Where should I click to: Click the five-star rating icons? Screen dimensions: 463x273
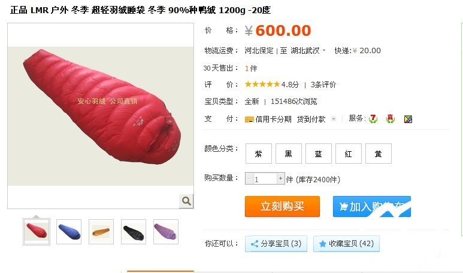pyautogui.click(x=262, y=84)
